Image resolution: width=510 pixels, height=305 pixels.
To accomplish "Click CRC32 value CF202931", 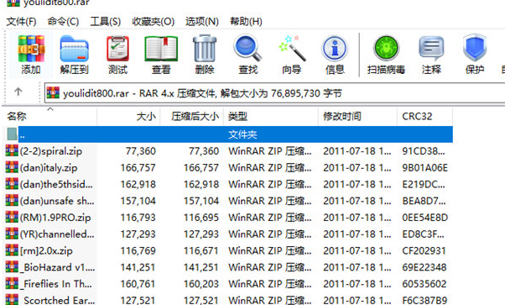I will pyautogui.click(x=424, y=250).
